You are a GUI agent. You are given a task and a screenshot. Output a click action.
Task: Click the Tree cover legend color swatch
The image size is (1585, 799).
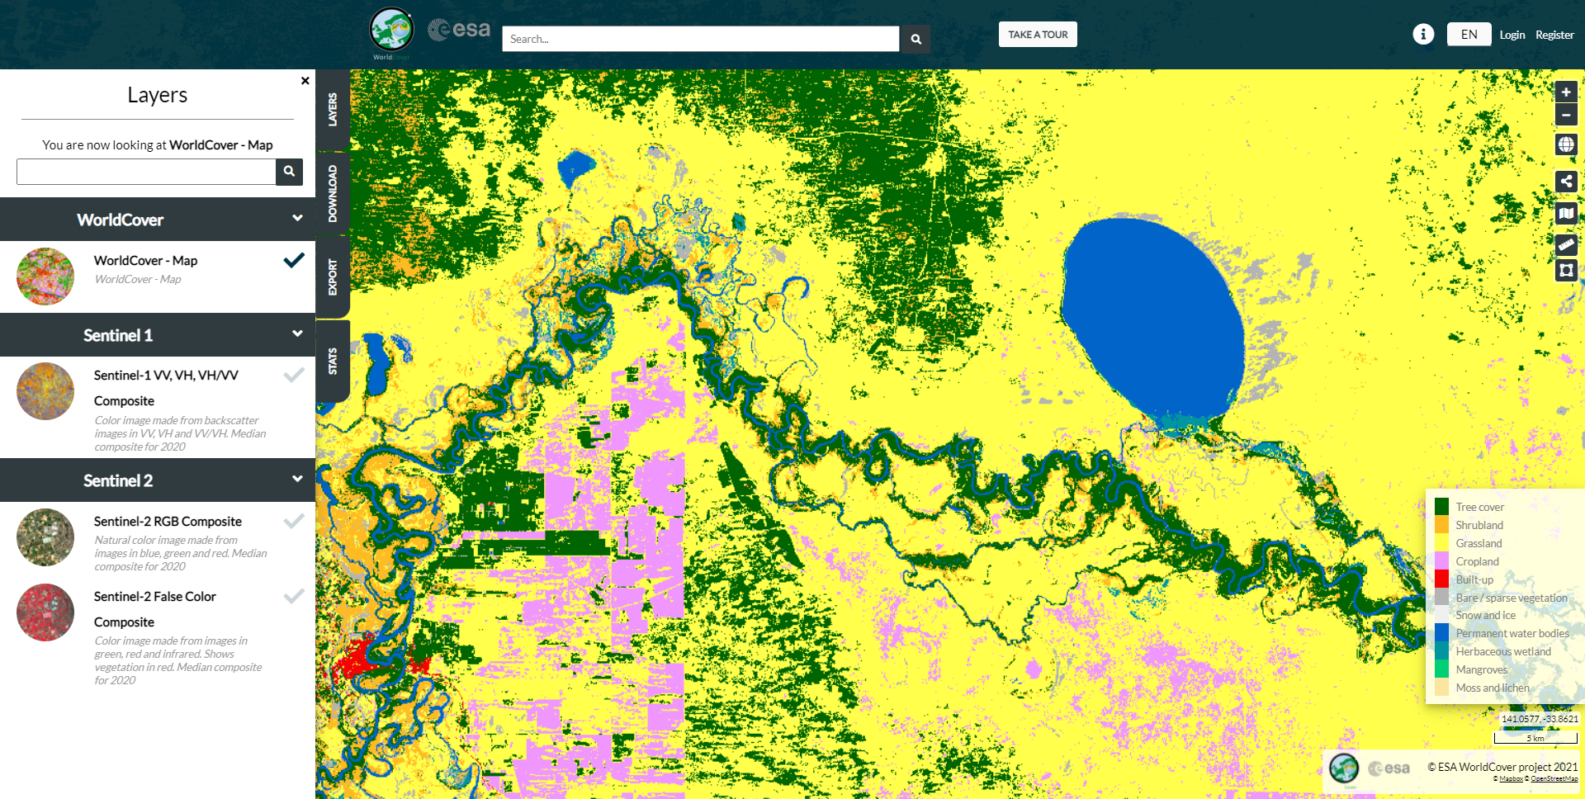[x=1441, y=506]
